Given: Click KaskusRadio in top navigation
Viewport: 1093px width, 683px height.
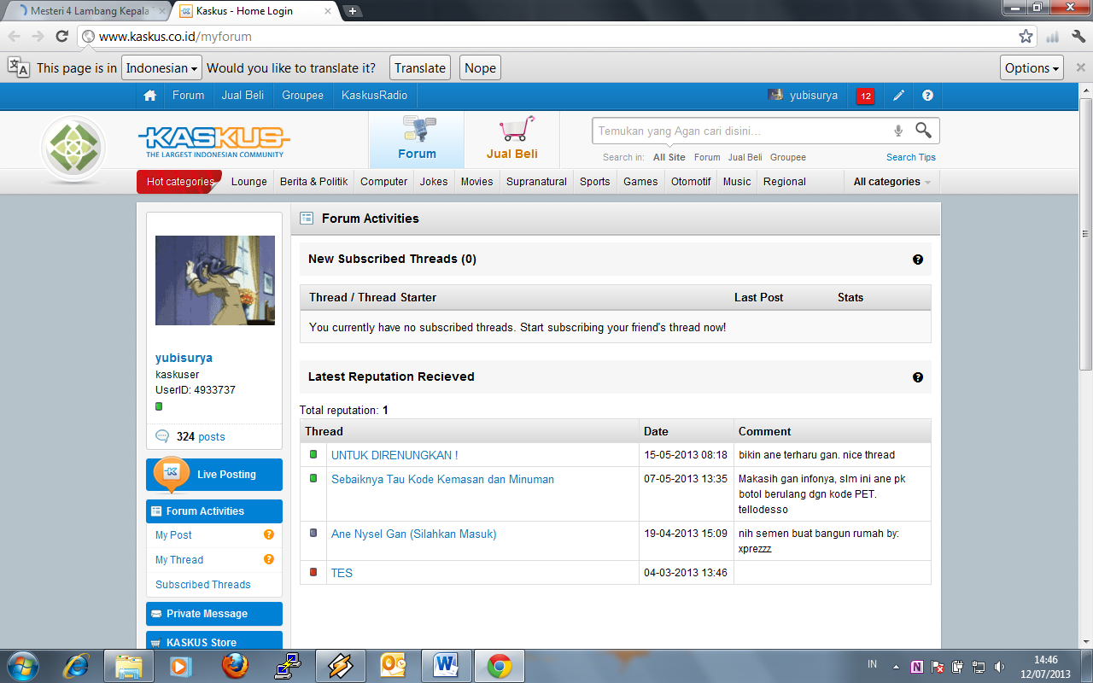Looking at the screenshot, I should point(375,96).
